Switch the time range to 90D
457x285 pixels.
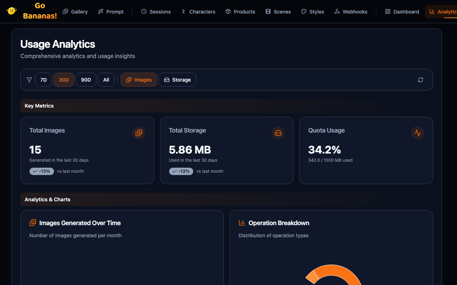coord(86,80)
